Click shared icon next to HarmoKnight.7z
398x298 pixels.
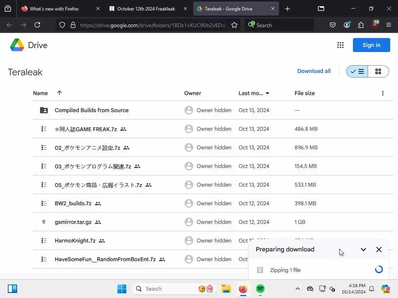(x=102, y=241)
